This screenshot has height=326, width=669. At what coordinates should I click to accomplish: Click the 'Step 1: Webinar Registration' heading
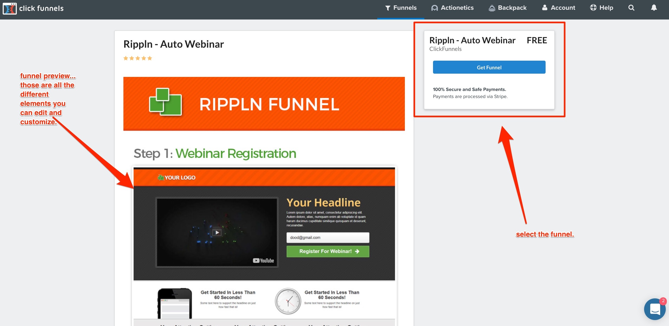pos(215,154)
